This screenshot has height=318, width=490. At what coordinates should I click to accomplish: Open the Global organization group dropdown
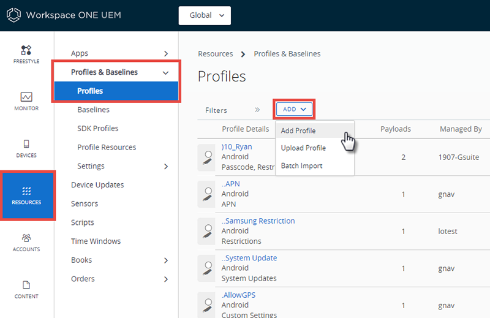[x=205, y=15]
